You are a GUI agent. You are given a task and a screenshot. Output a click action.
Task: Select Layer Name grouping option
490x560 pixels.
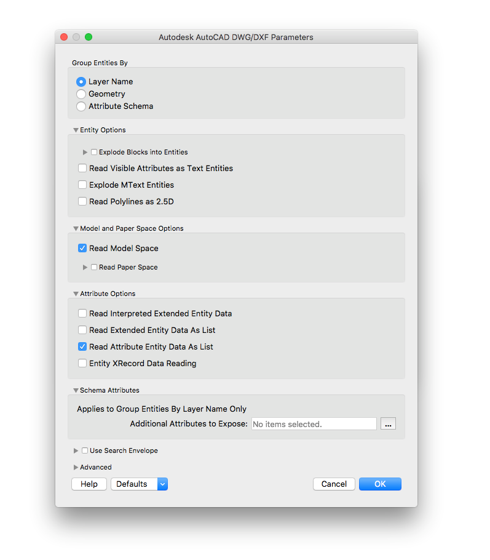click(81, 82)
